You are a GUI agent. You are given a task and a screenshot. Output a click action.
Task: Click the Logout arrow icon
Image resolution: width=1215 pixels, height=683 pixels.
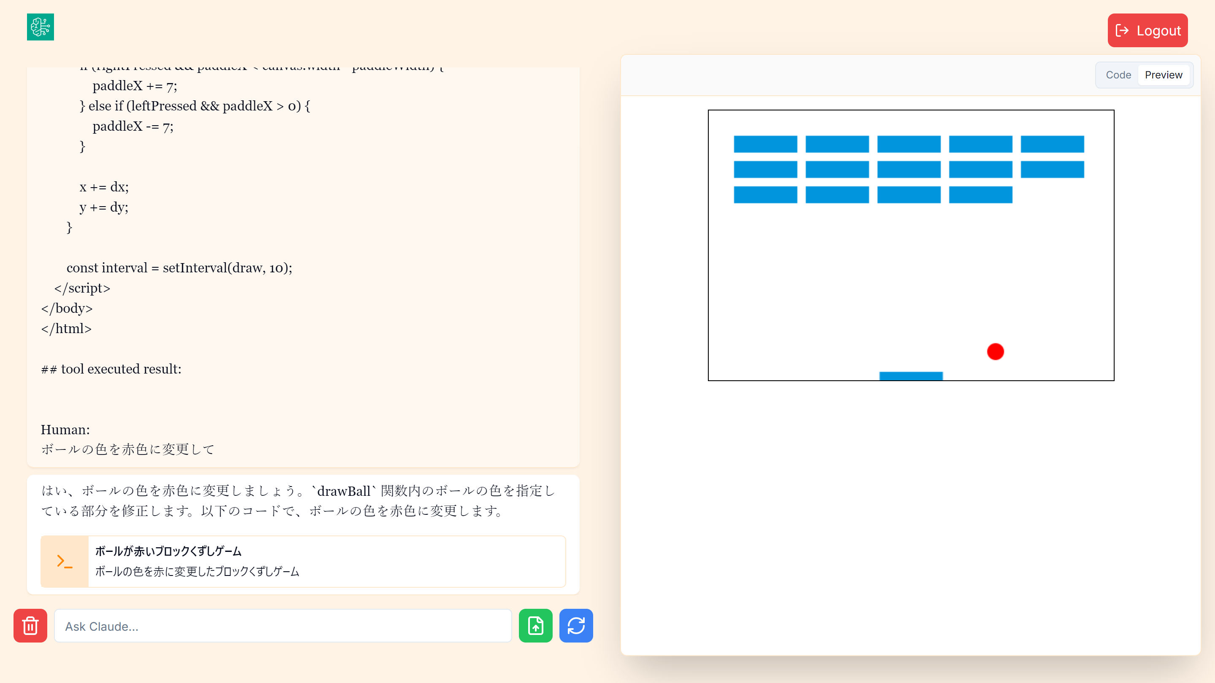[x=1122, y=31]
